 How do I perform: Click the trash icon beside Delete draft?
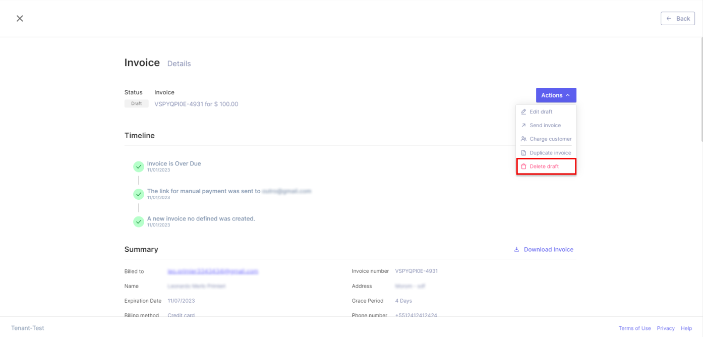click(523, 166)
